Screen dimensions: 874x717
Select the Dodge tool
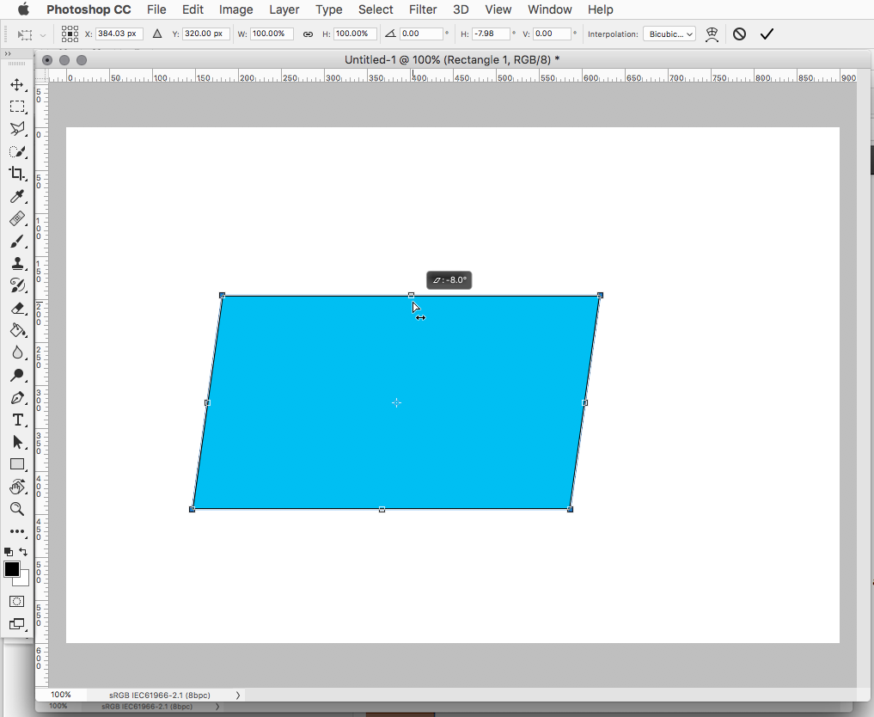pyautogui.click(x=16, y=375)
